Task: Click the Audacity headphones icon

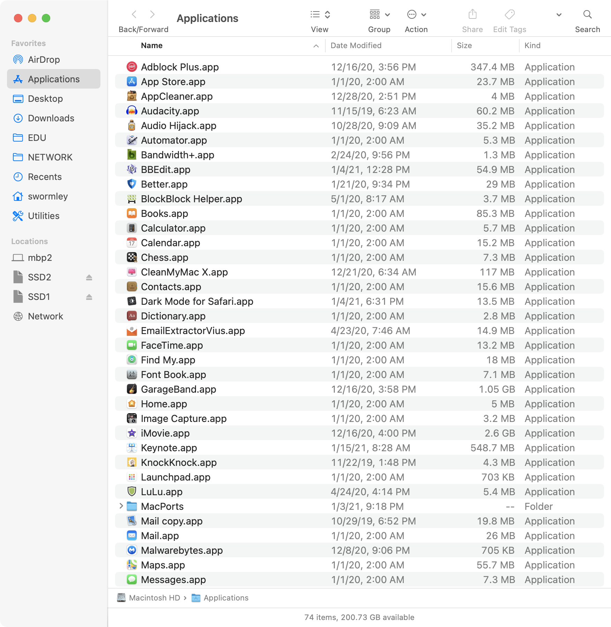Action: click(x=131, y=111)
